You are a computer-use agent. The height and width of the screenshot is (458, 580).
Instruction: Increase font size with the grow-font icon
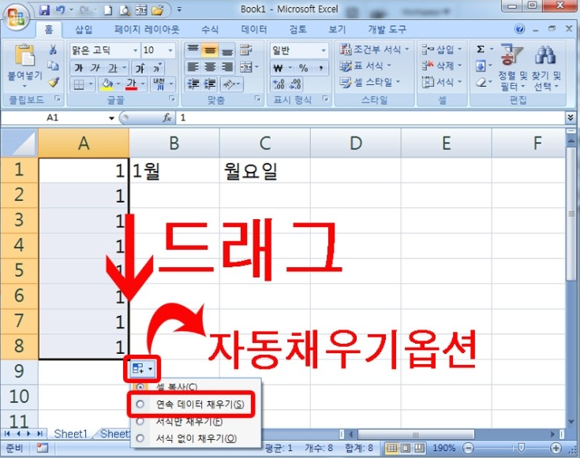[140, 68]
